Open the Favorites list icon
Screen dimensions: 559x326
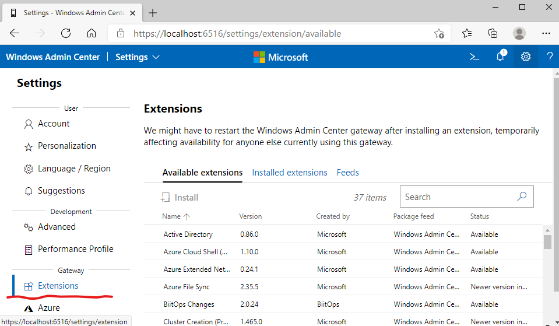click(x=467, y=33)
